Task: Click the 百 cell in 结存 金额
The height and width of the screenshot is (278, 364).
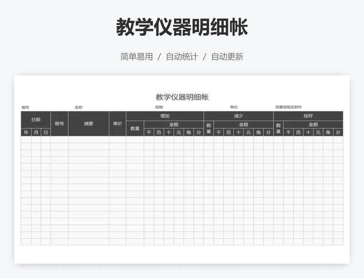Action: click(x=298, y=132)
